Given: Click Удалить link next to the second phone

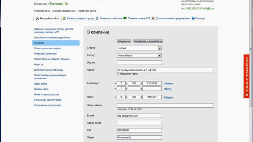Looking at the screenshot, I should (168, 89).
